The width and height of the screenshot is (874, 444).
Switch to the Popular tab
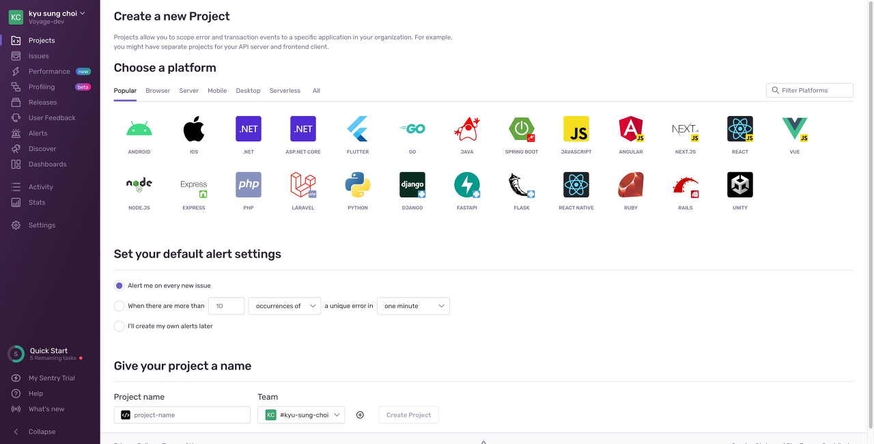coord(125,91)
